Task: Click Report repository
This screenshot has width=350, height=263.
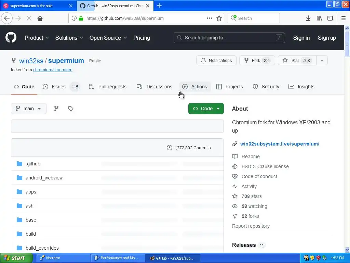Action: tap(251, 226)
